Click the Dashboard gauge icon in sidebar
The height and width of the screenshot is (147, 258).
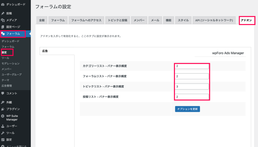pos(3,4)
